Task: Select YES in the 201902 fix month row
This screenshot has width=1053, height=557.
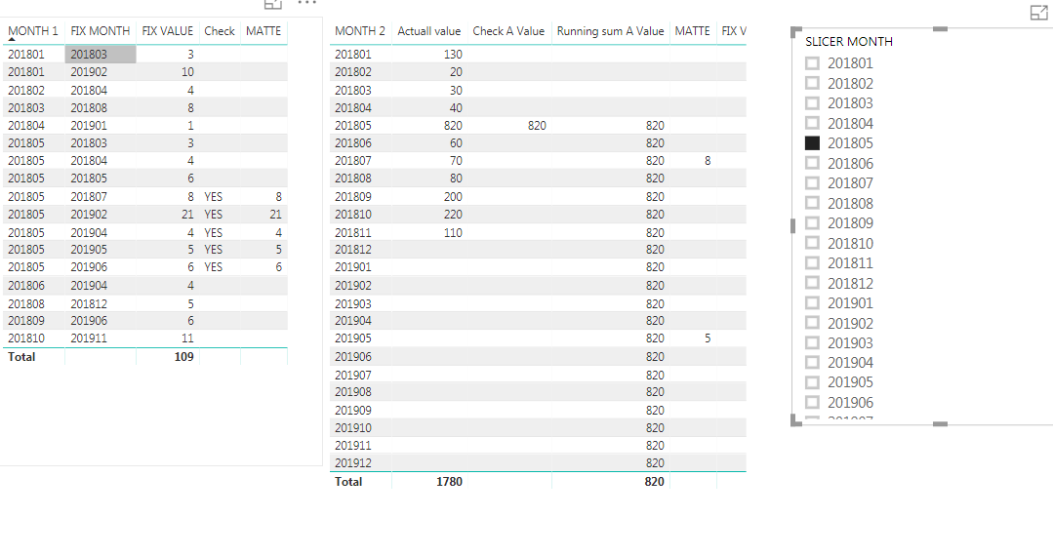Action: point(213,215)
